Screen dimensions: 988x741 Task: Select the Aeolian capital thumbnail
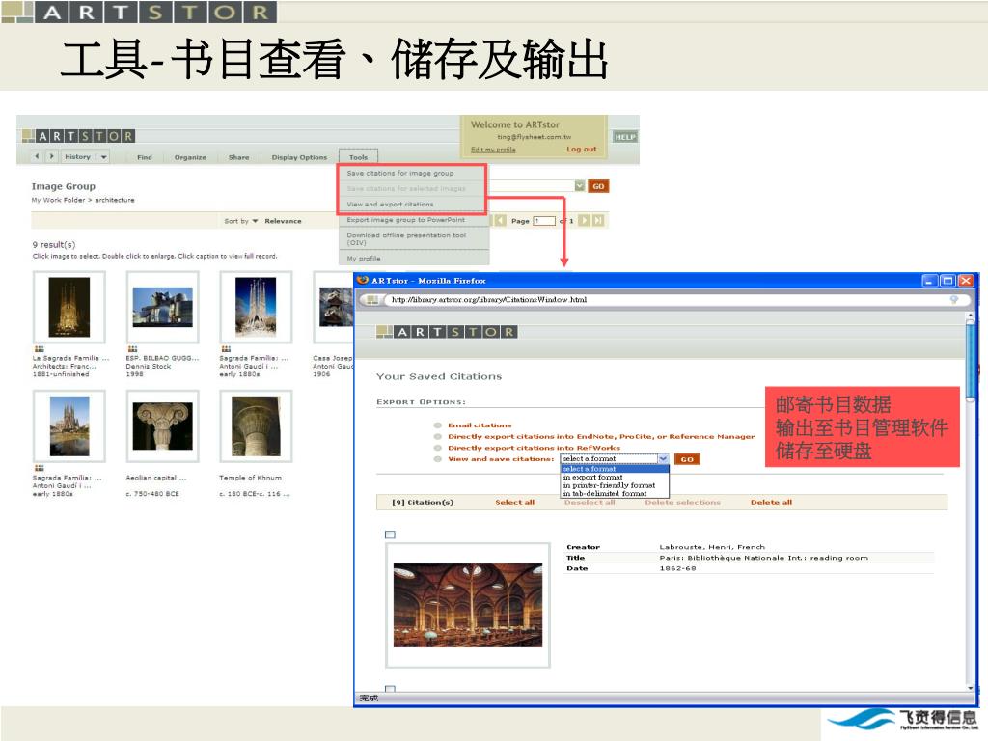point(162,425)
